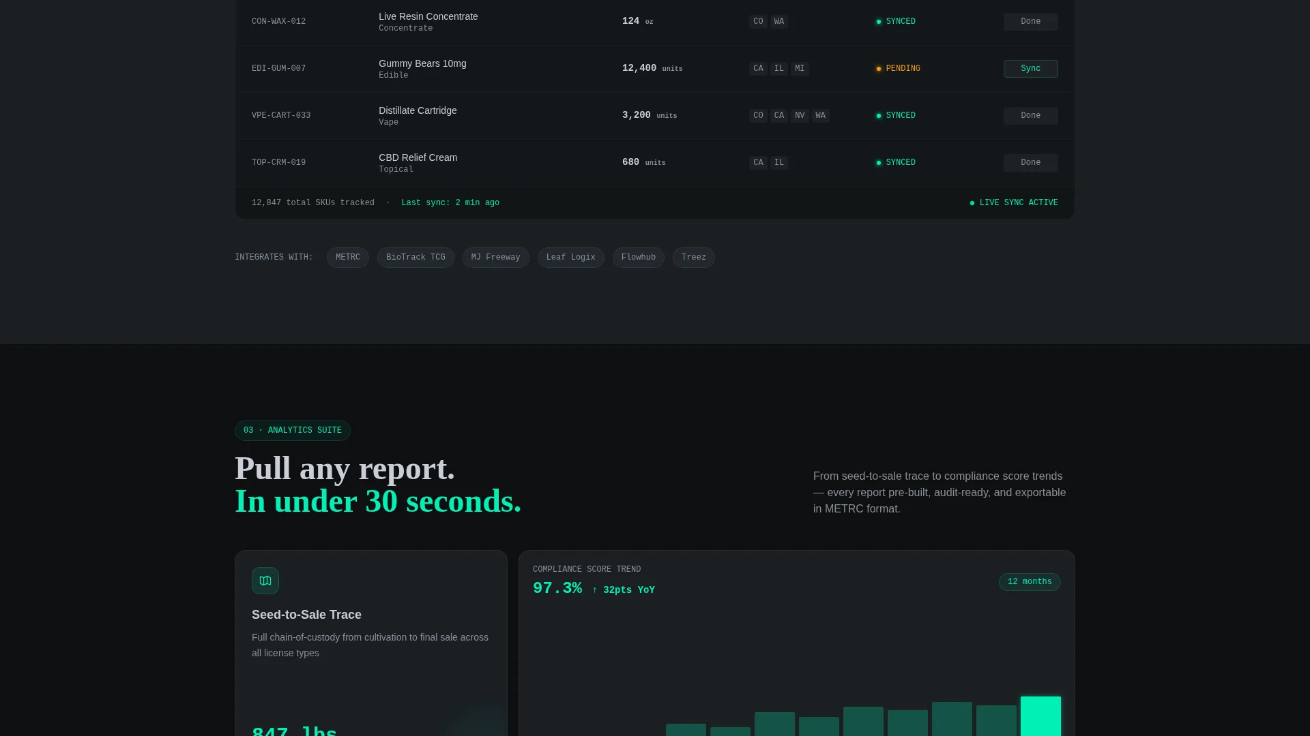Viewport: 1310px width, 736px height.
Task: Click SKU code TOP-CRM-019
Action: (x=278, y=163)
